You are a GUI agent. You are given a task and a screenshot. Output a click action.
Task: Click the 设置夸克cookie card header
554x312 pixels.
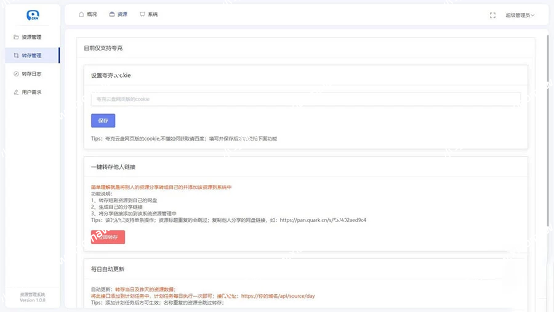click(x=111, y=76)
